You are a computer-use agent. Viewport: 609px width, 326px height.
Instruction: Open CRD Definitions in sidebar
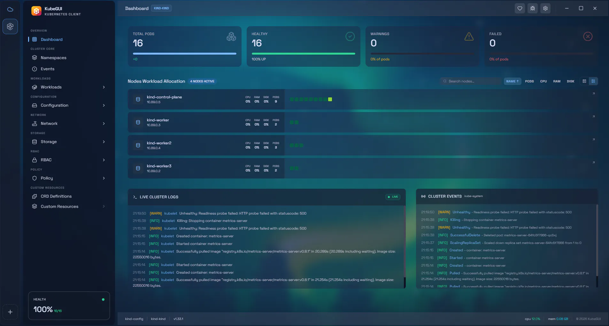pos(68,196)
